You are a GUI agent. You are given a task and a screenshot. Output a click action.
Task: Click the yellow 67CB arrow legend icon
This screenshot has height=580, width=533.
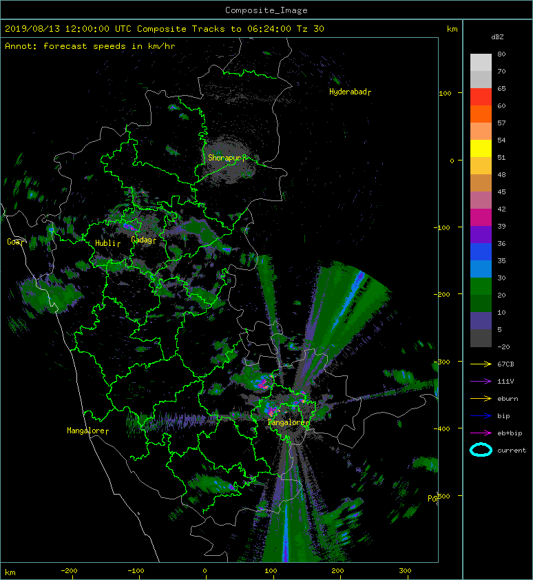tap(481, 364)
